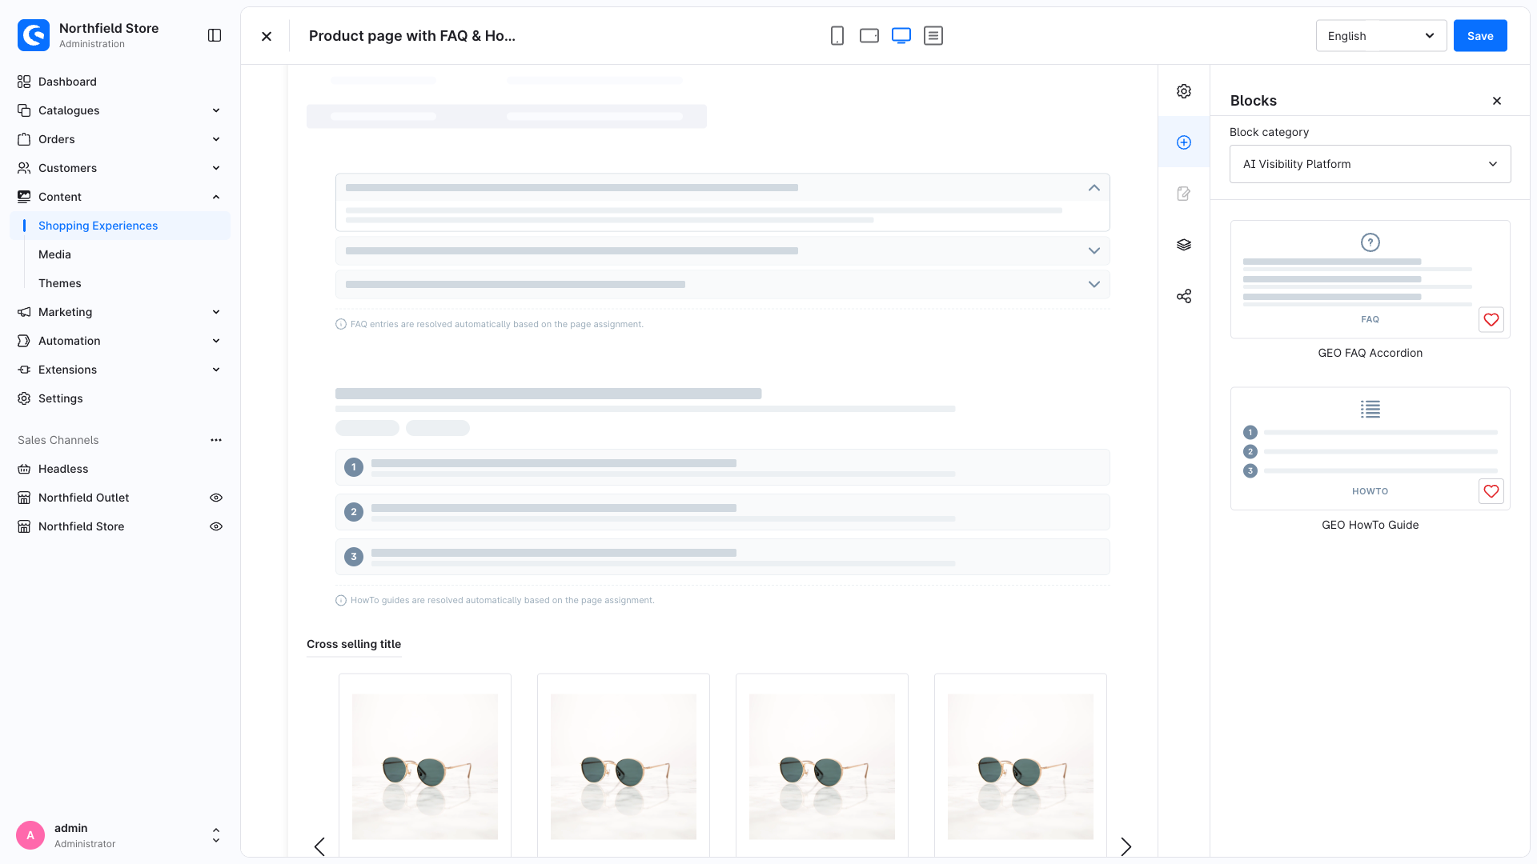Select the first sunglasses product image
Viewport: 1537px width, 864px height.
click(x=425, y=766)
